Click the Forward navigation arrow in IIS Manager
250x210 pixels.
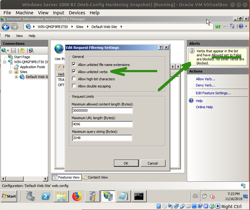(15, 27)
